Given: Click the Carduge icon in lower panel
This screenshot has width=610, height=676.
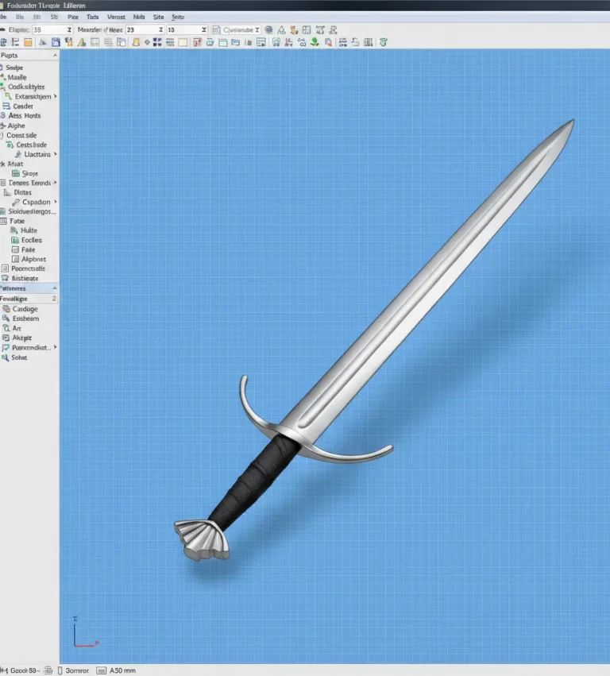Looking at the screenshot, I should click(x=6, y=309).
